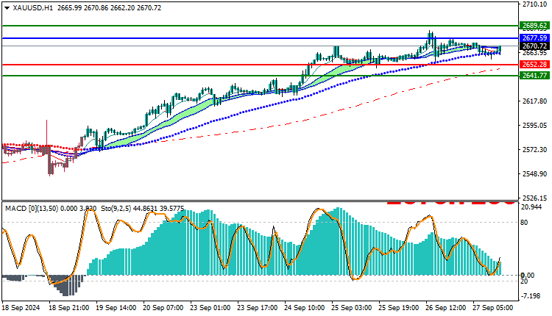Click the 26 Sep 12:00 time label
This screenshot has width=552, height=316.
[x=446, y=308]
